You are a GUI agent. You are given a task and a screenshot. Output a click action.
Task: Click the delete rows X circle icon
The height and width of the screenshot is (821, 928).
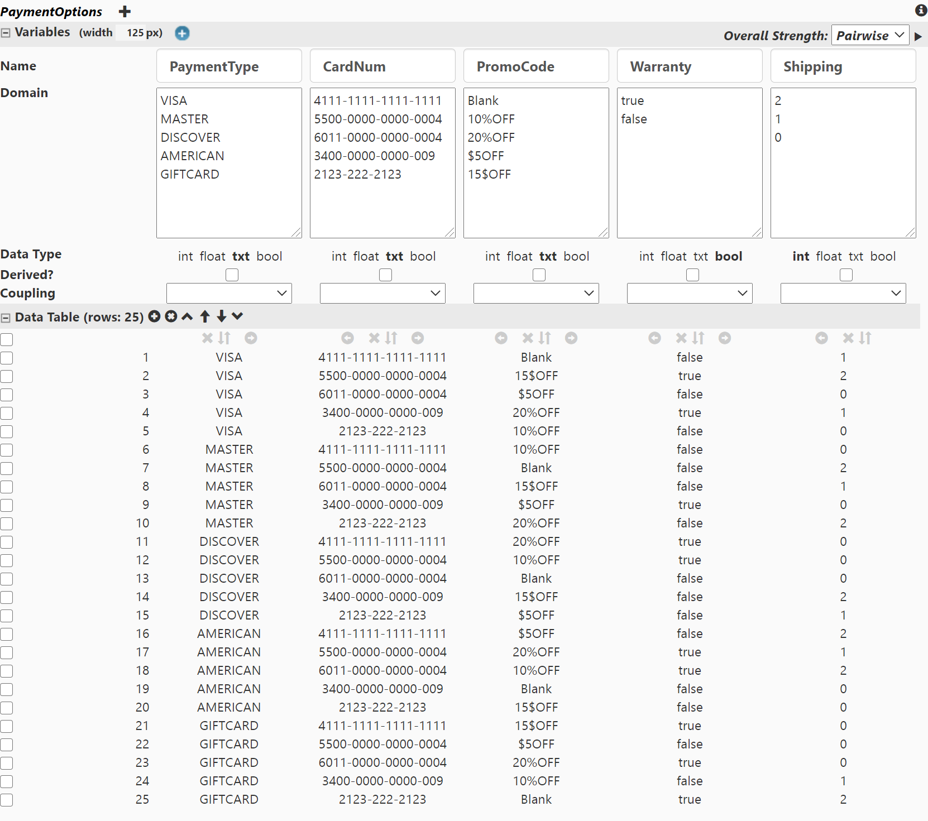171,316
